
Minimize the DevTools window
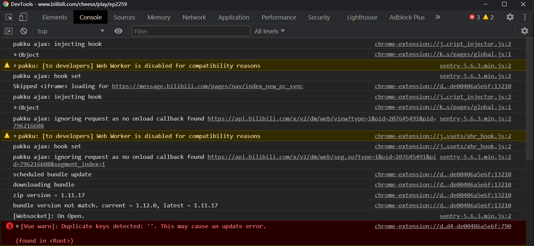(x=485, y=4)
